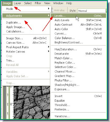Expand the Mode submenu arrow
110x122 pixels.
coord(49,9)
